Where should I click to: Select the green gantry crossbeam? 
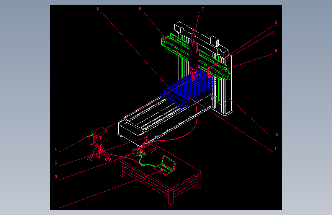pos(196,56)
